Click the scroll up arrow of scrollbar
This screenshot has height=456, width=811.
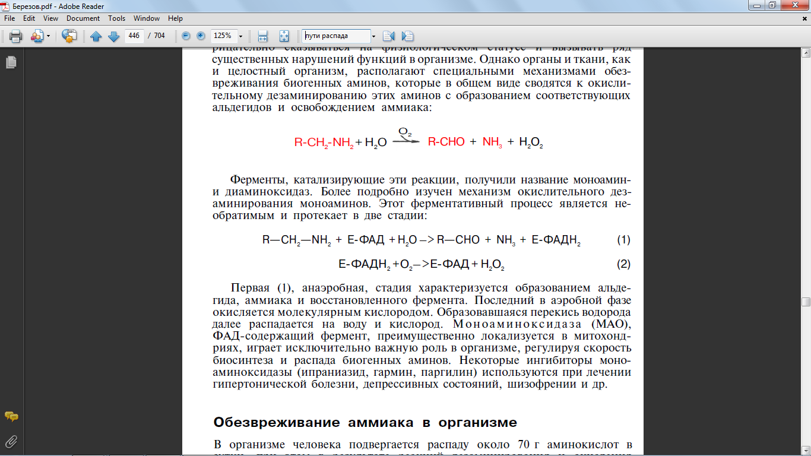pyautogui.click(x=806, y=53)
